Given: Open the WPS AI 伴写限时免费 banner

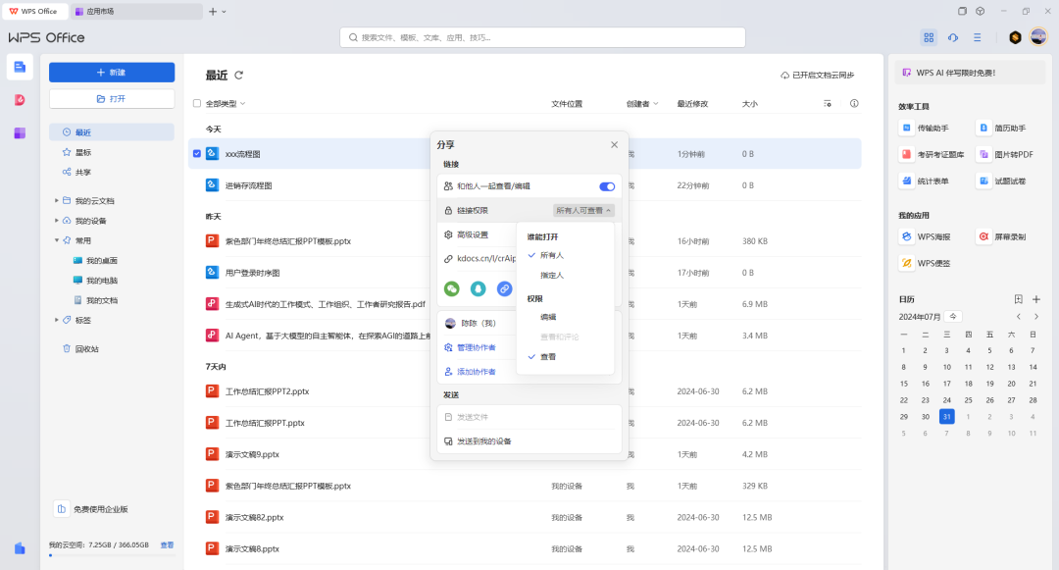Looking at the screenshot, I should pos(970,73).
